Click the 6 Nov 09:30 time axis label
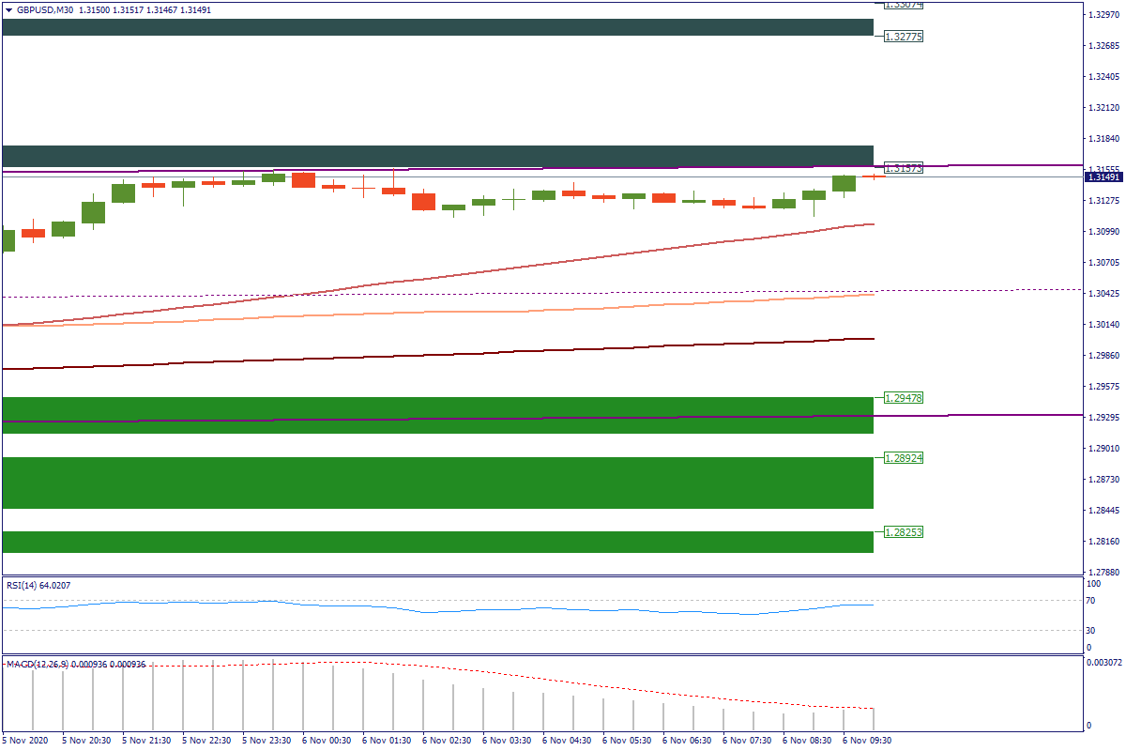The width and height of the screenshot is (1126, 751). click(866, 740)
